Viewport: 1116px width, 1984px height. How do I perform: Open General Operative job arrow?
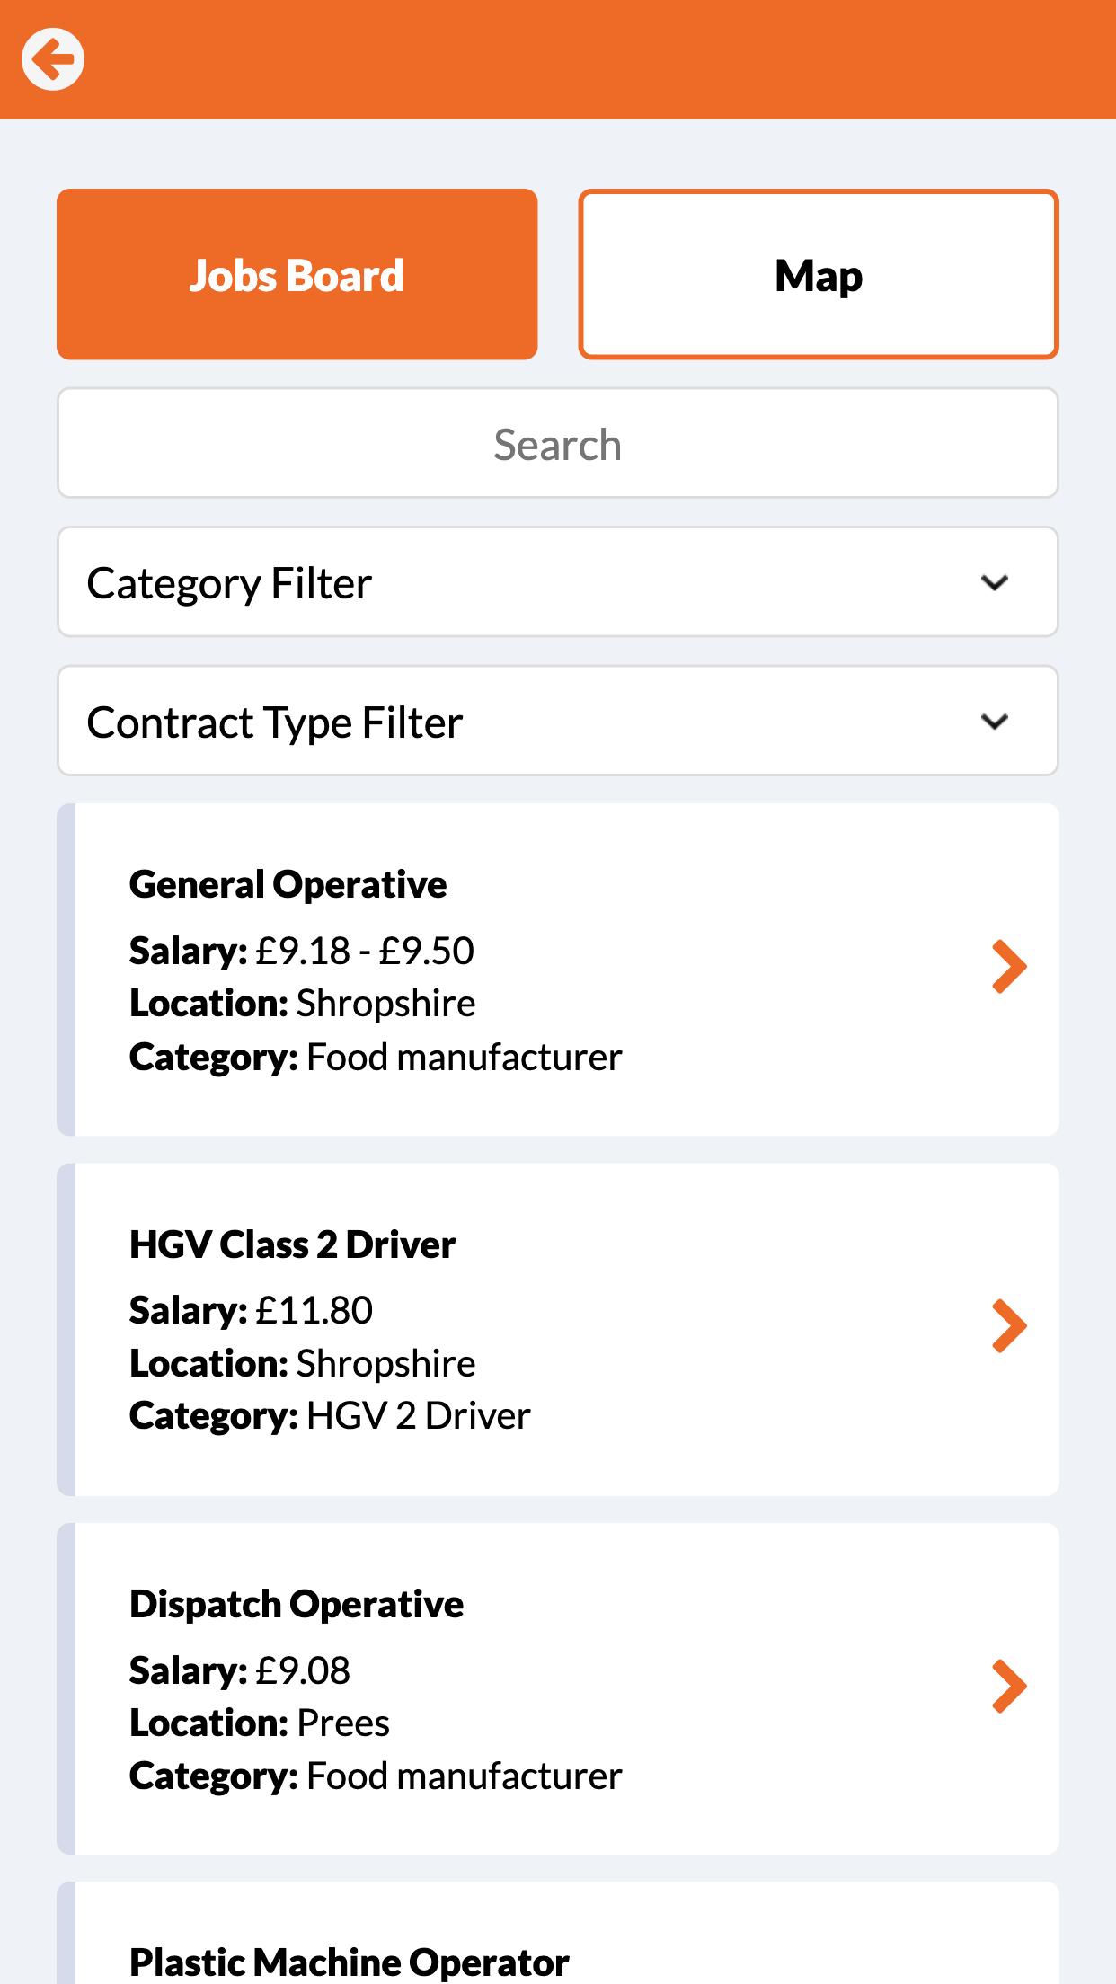tap(1009, 967)
